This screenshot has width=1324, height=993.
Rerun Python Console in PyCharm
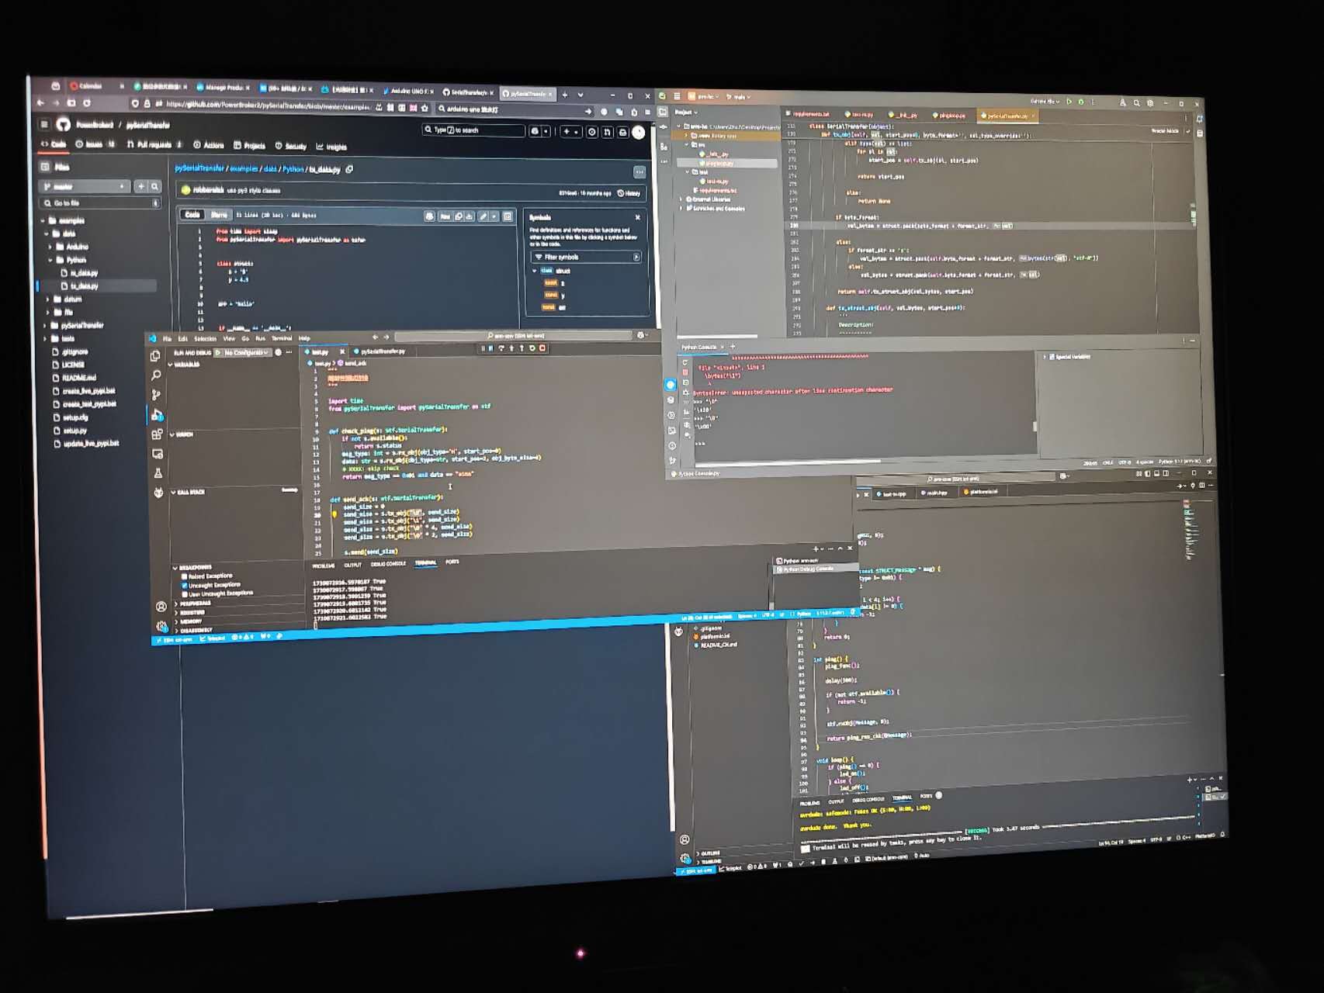pos(685,362)
